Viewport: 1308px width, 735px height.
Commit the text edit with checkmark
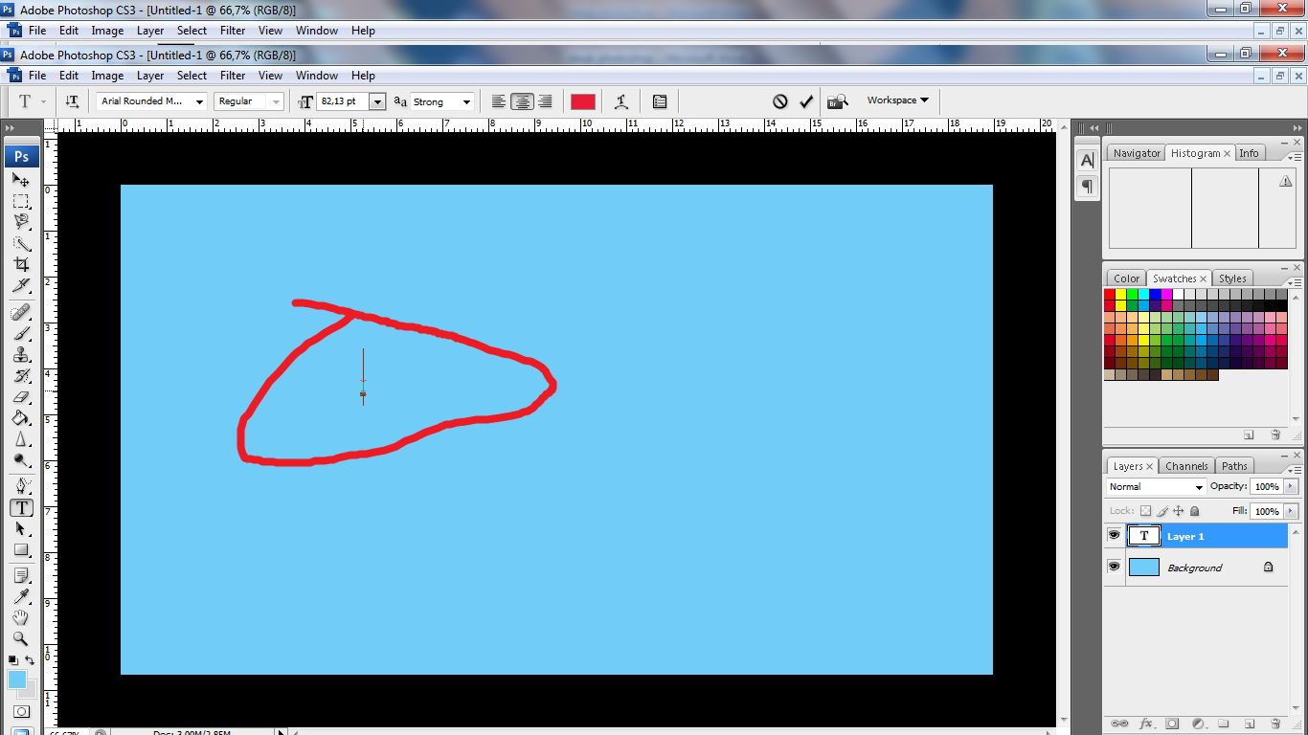click(806, 101)
